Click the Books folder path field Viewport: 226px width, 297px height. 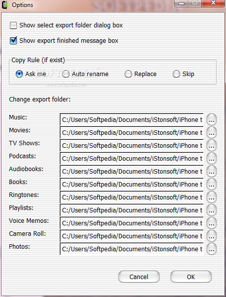tap(132, 184)
